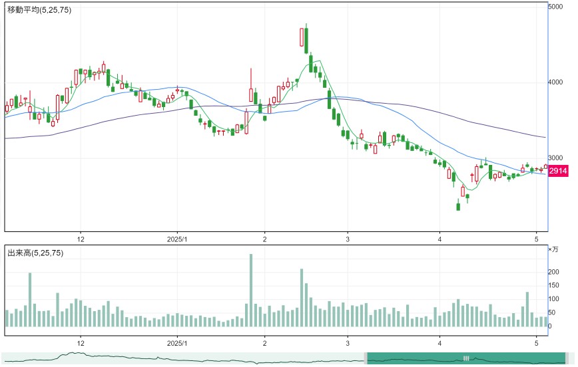Click the 2025/1 date label under volume chart
The image size is (578, 367).
point(177,344)
